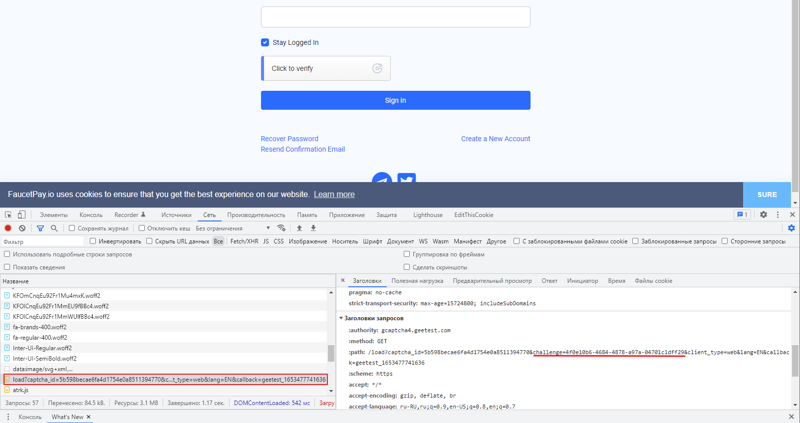This screenshot has height=423, width=800.
Task: Enable Группировка по фреймам checkbox
Action: coord(407,254)
